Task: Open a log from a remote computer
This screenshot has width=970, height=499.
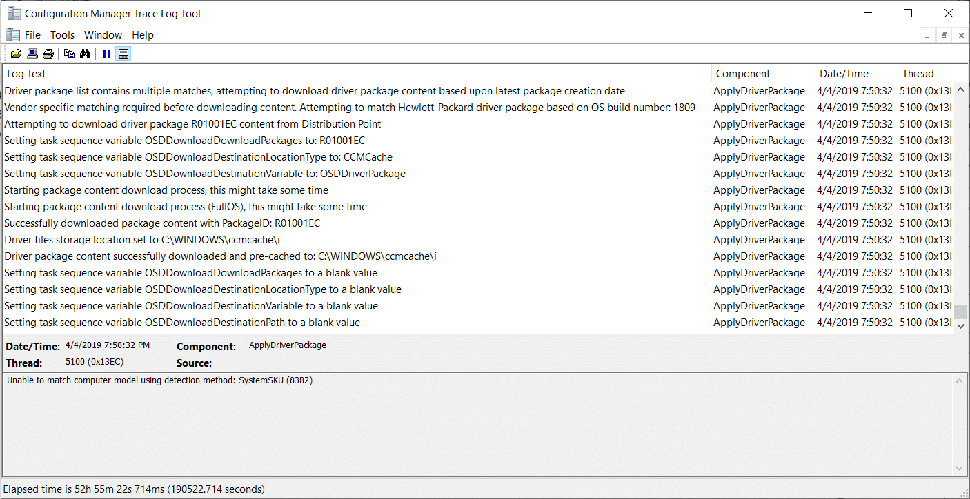Action: pyautogui.click(x=32, y=53)
